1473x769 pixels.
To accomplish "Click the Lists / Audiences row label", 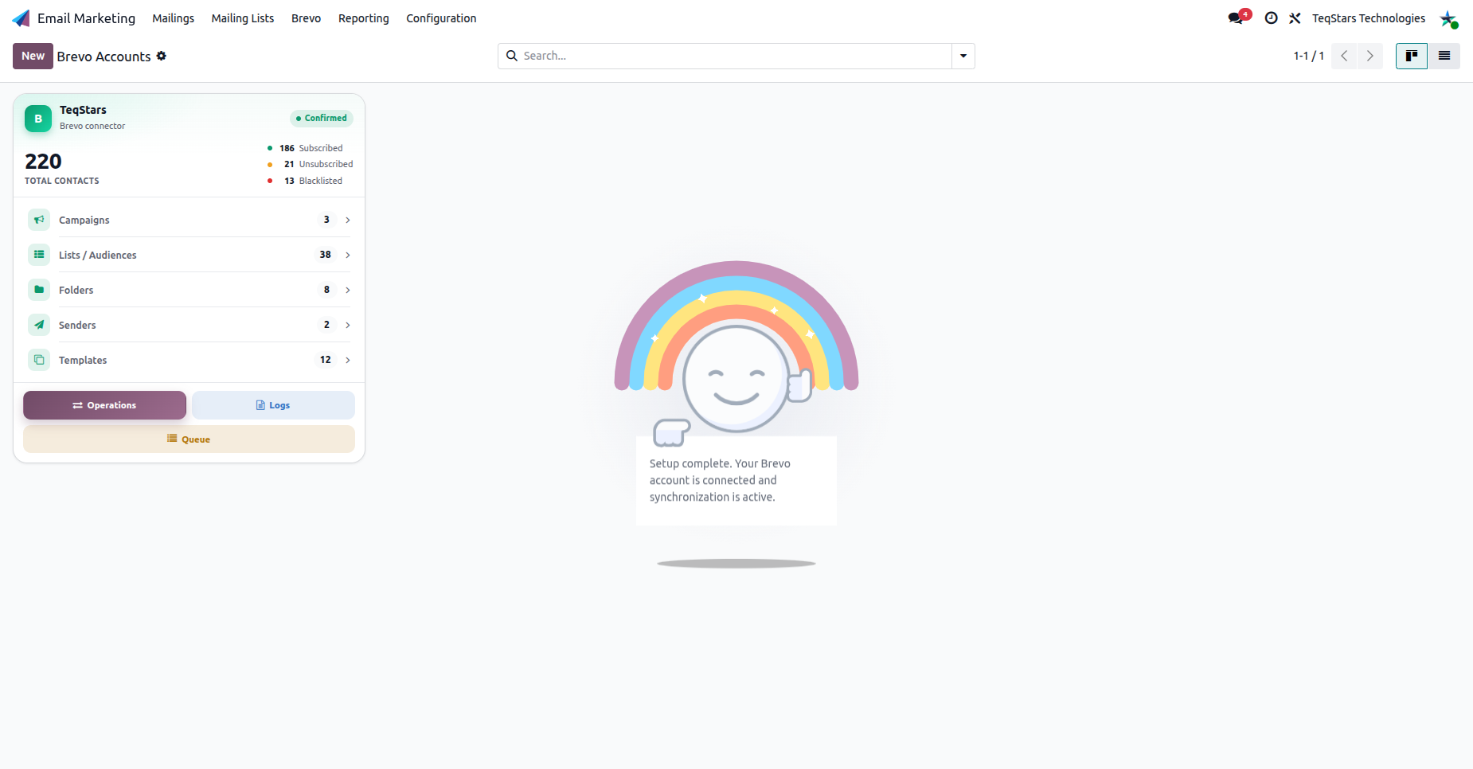I will 98,255.
